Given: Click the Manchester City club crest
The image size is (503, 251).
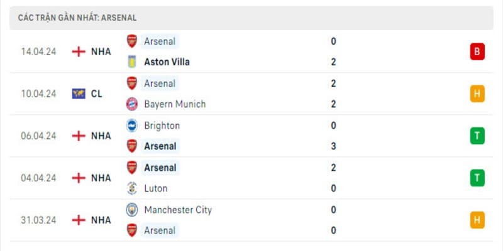Looking at the screenshot, I should point(131,210).
